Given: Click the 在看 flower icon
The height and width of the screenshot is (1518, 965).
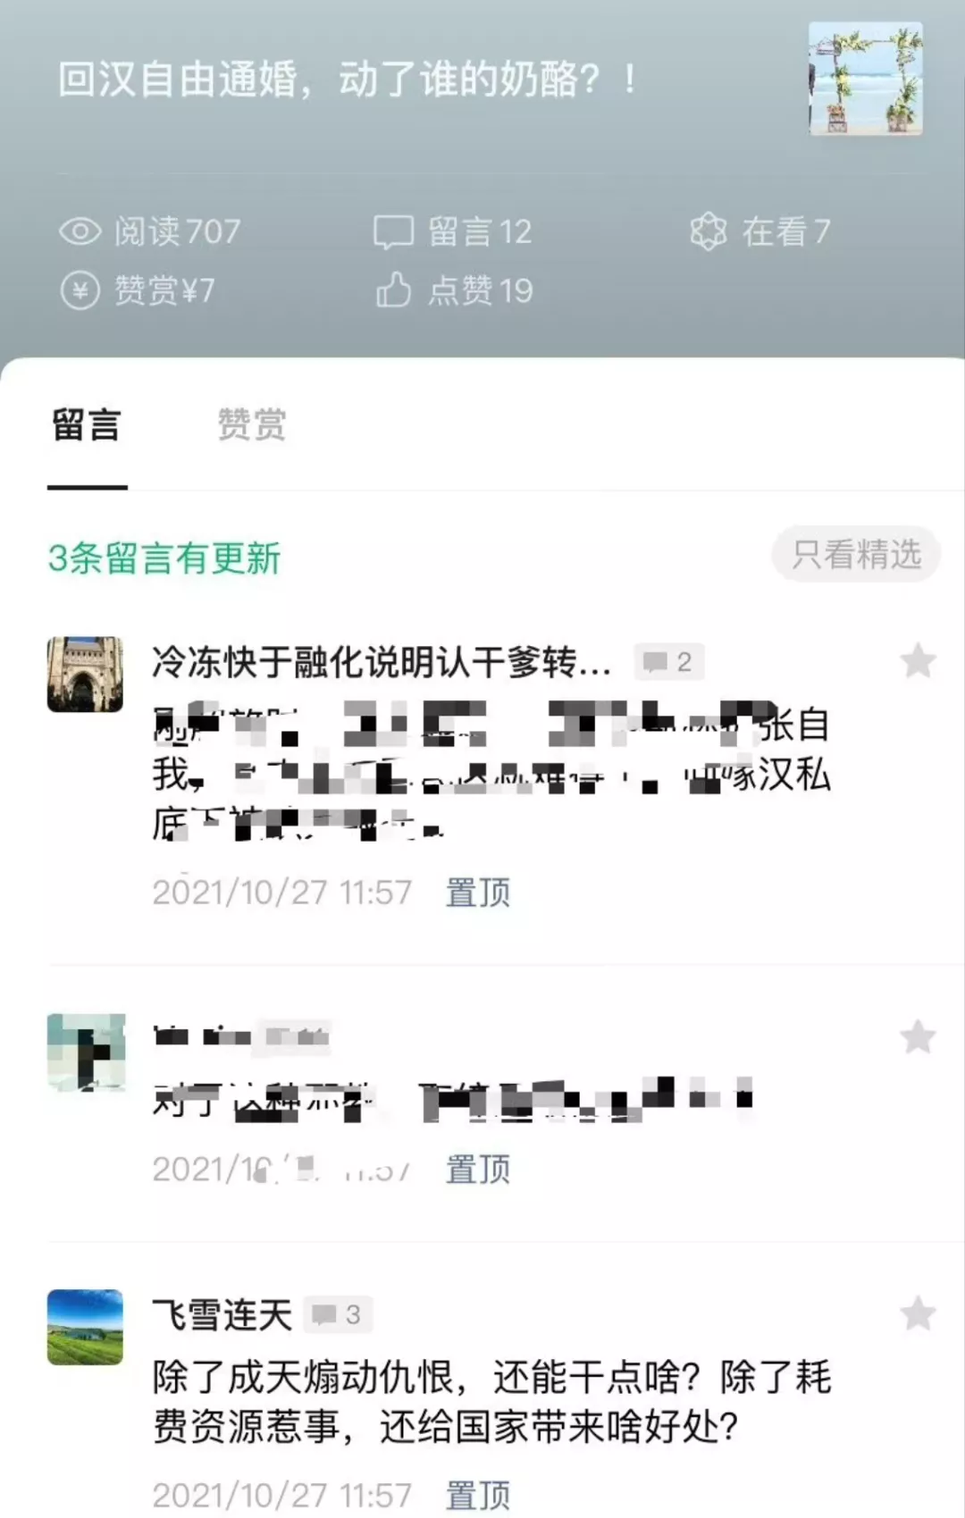Looking at the screenshot, I should click(709, 231).
